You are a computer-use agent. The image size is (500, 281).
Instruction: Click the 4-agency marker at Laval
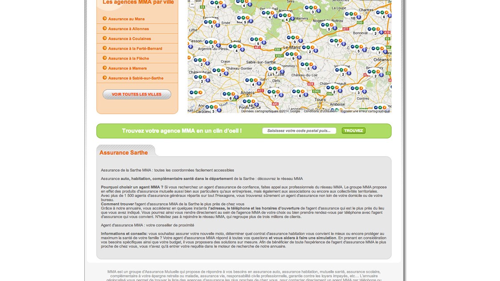coord(236,49)
